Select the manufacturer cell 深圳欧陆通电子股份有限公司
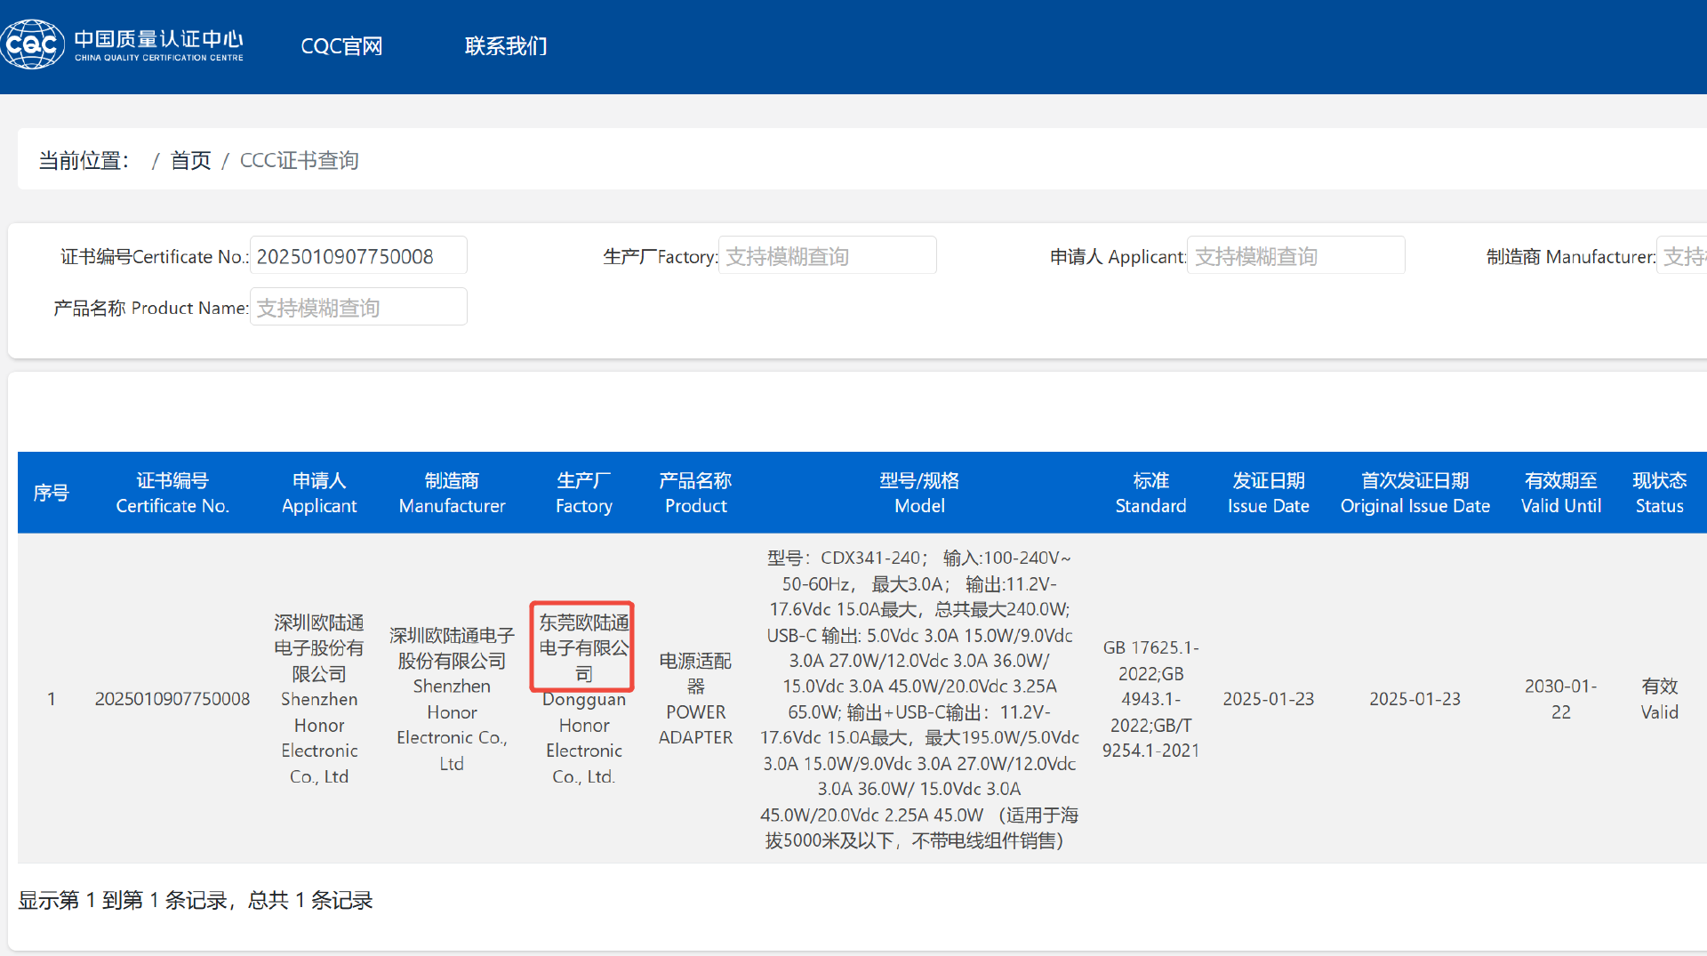Screen dimensions: 1707x956 click(x=452, y=699)
